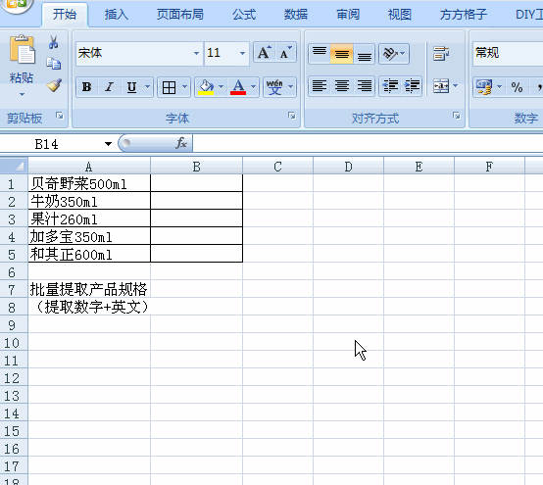Open merge cells dropdown arrow
Image resolution: width=543 pixels, height=485 pixels.
pyautogui.click(x=456, y=86)
